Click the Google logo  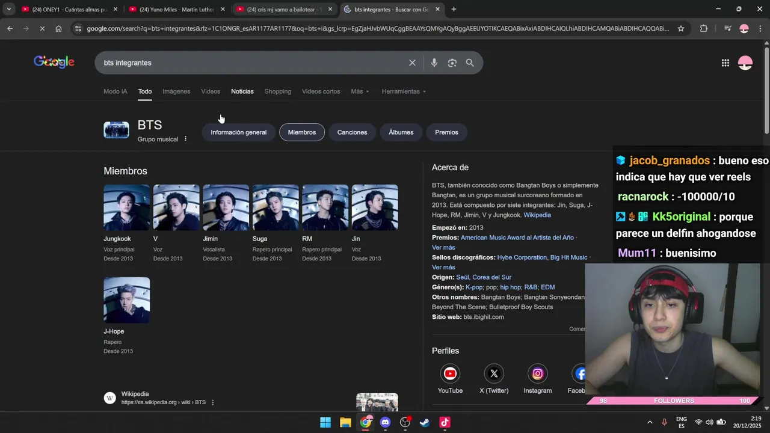pos(54,62)
